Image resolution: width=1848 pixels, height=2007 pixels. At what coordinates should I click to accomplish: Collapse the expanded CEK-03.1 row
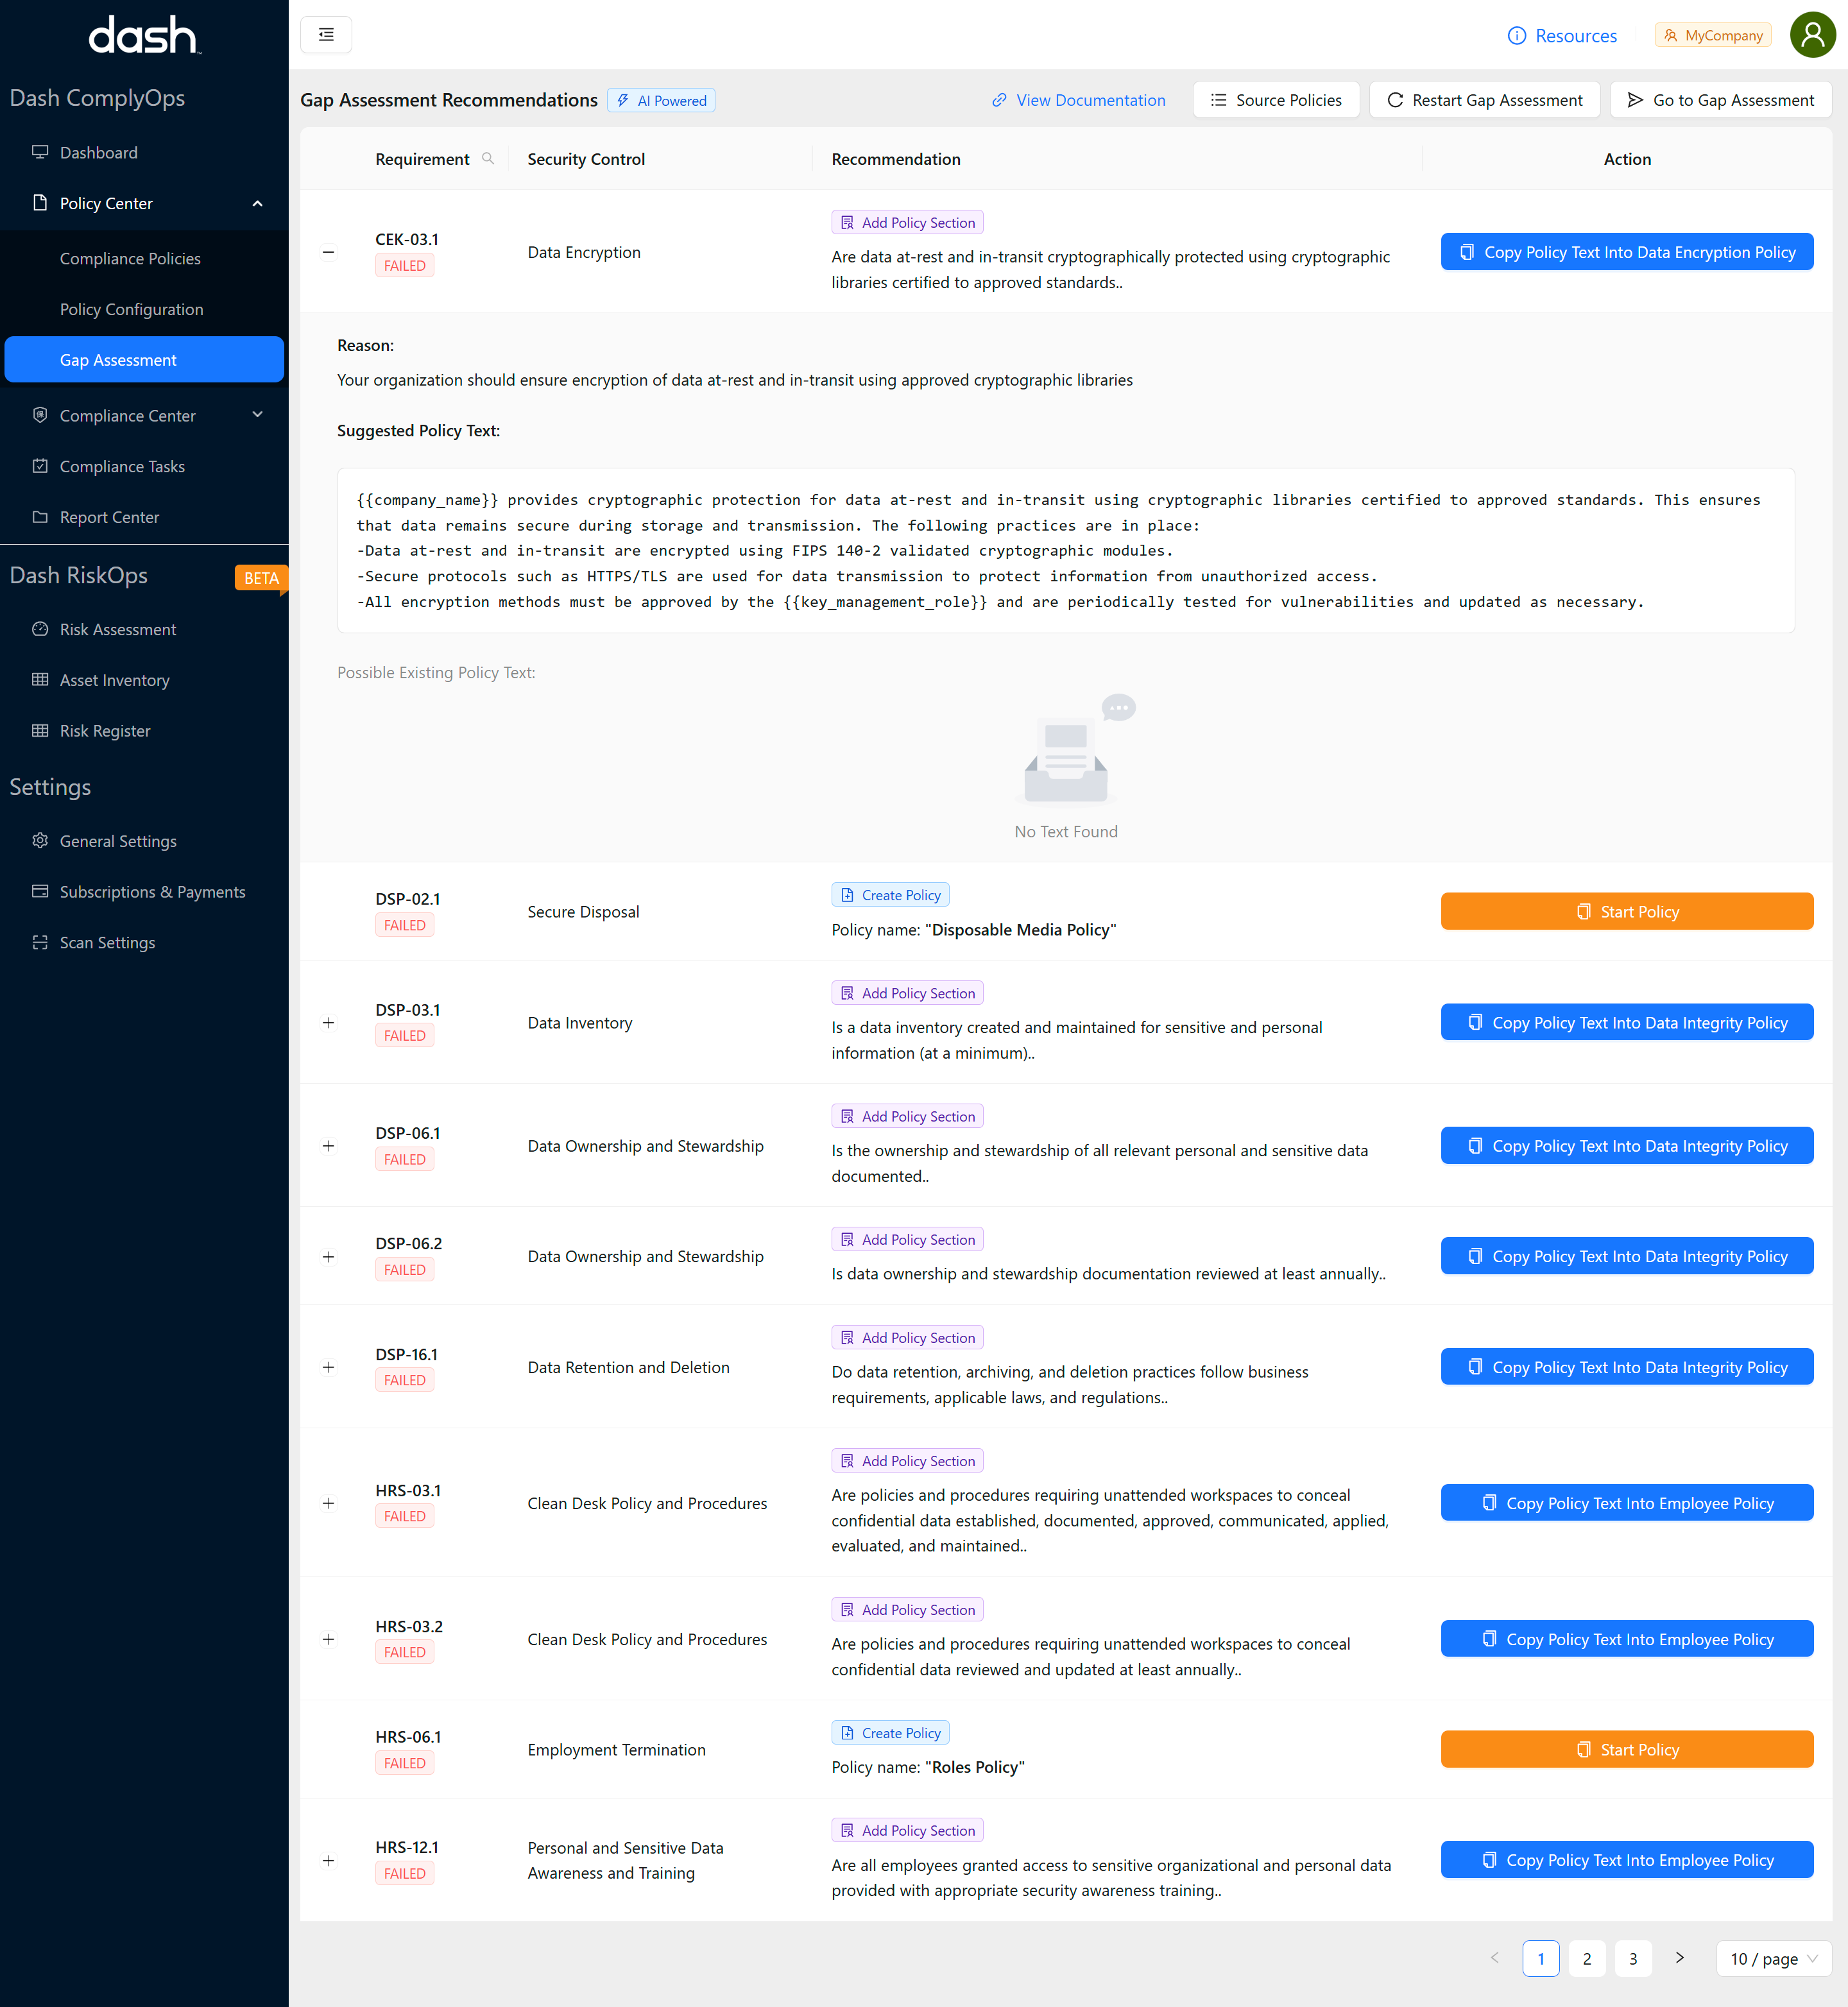[x=328, y=251]
